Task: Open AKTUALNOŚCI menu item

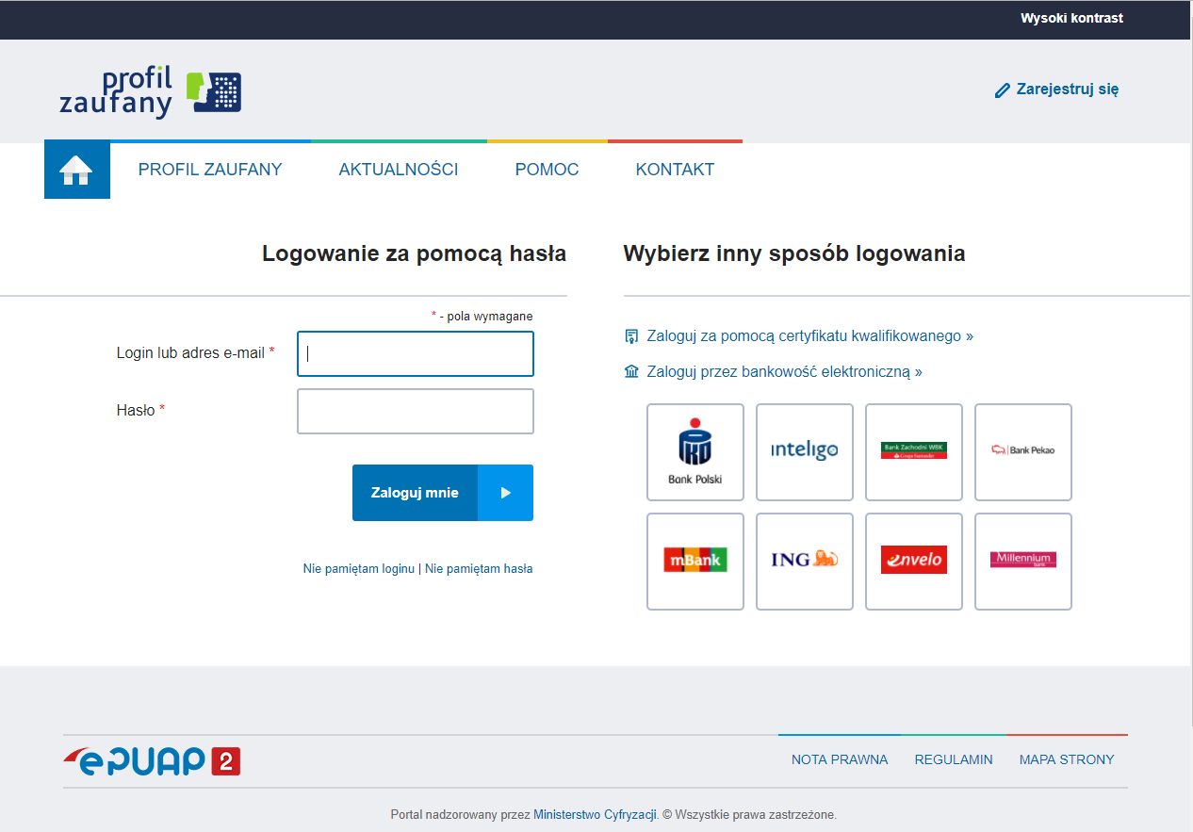Action: 399,170
